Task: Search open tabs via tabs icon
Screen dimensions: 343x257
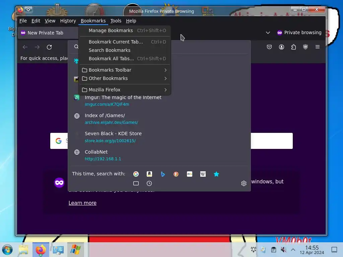Action: point(136,183)
